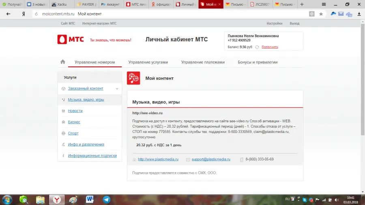Open Telegram from the taskbar
The width and height of the screenshot is (365, 205).
pyautogui.click(x=106, y=199)
